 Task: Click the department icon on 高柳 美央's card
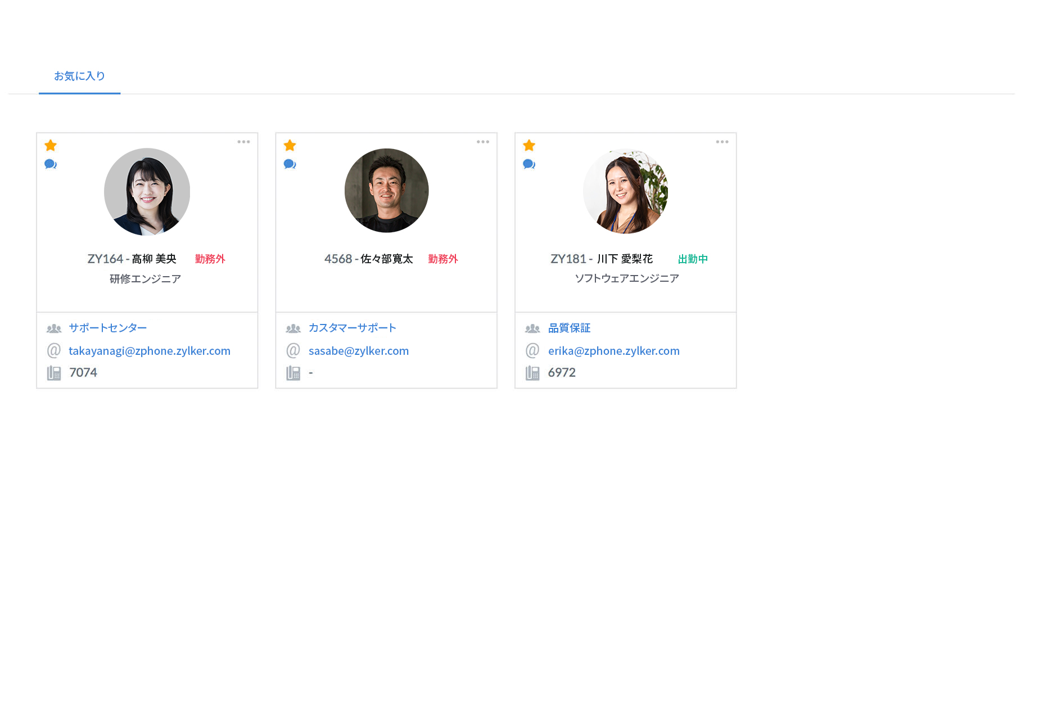pyautogui.click(x=54, y=327)
